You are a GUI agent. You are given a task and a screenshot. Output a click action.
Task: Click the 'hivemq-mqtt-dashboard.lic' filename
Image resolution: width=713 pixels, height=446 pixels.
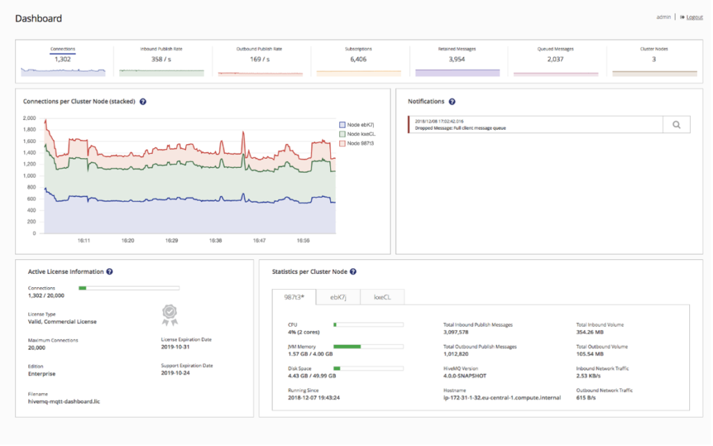tap(64, 401)
